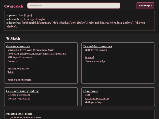
Task: Open the Eqworld resource
Action: click(89, 58)
